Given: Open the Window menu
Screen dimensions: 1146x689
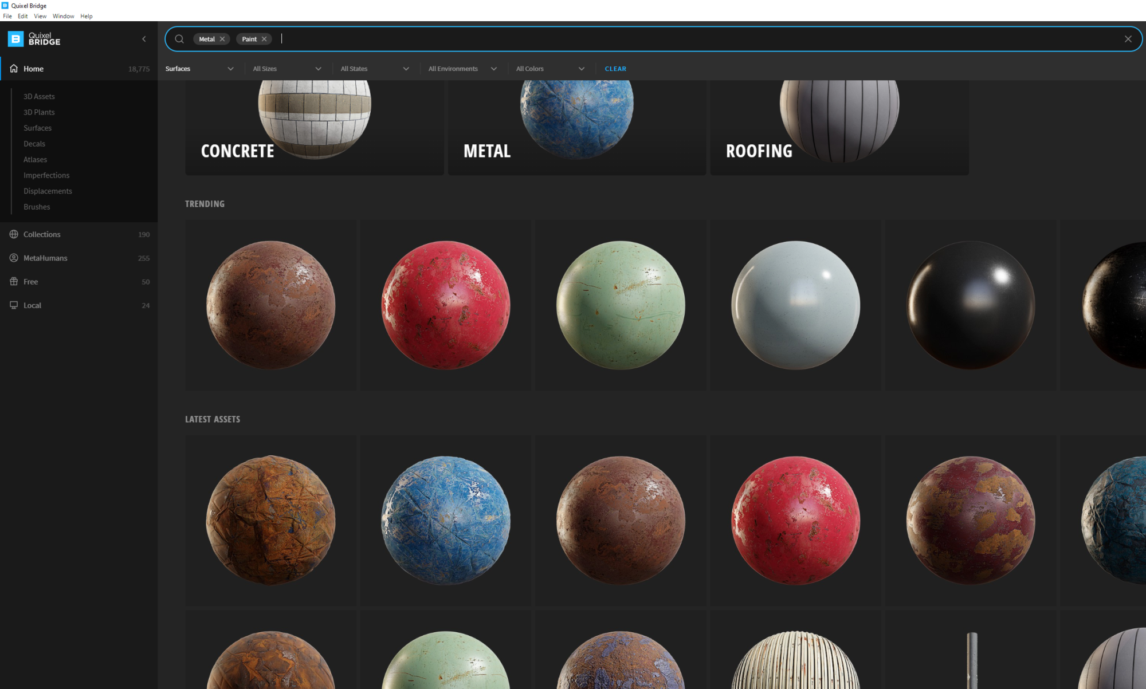Looking at the screenshot, I should [x=63, y=16].
